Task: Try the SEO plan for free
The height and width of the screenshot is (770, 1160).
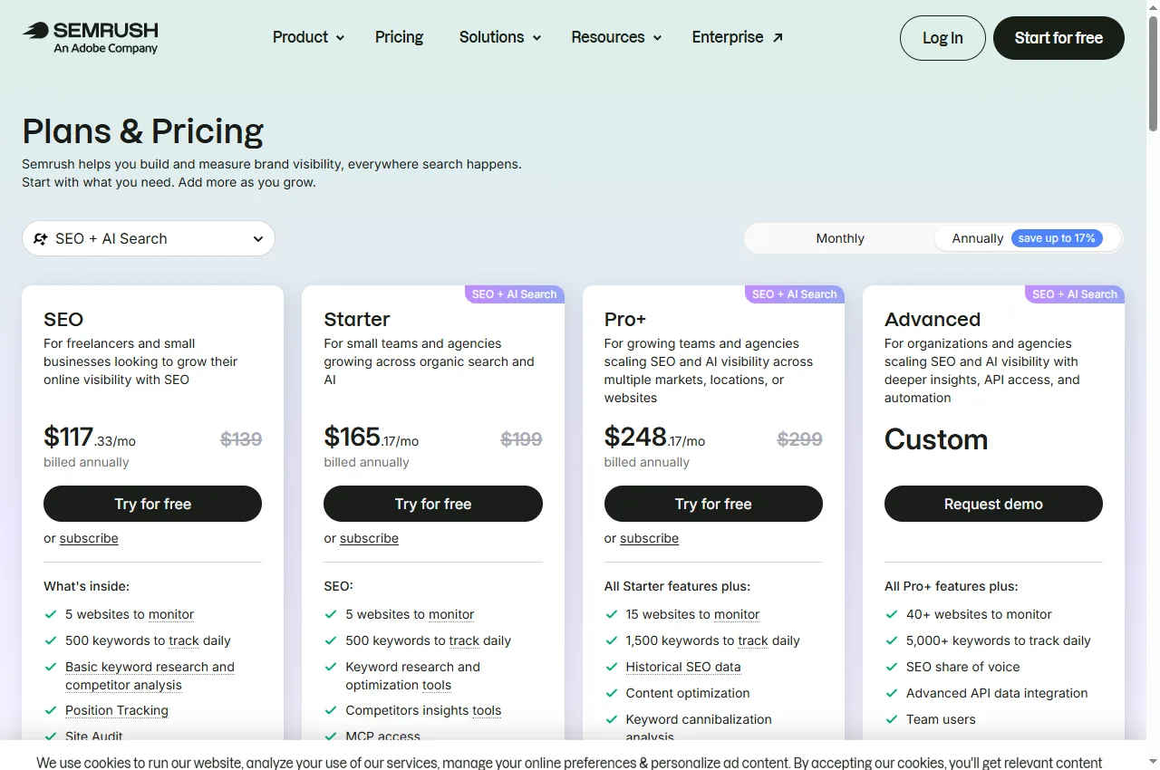Action: click(152, 504)
